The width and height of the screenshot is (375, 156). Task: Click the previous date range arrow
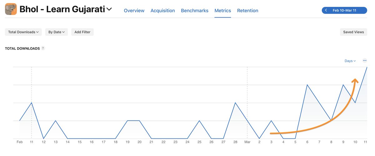(326, 10)
